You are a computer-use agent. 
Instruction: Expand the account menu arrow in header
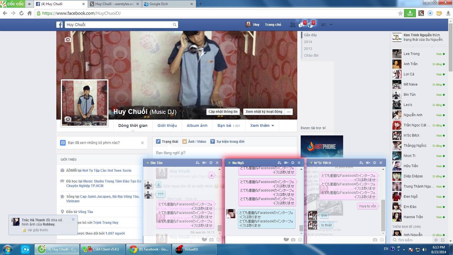pos(331,25)
